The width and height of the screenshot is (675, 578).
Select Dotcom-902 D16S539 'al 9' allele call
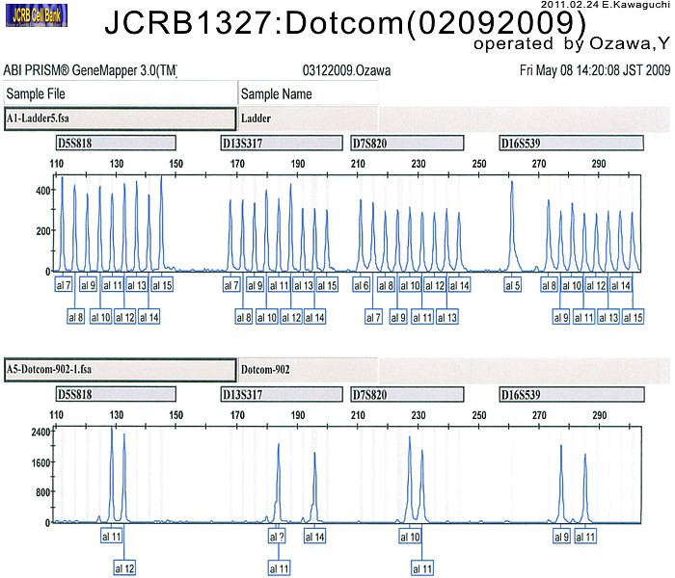[561, 537]
